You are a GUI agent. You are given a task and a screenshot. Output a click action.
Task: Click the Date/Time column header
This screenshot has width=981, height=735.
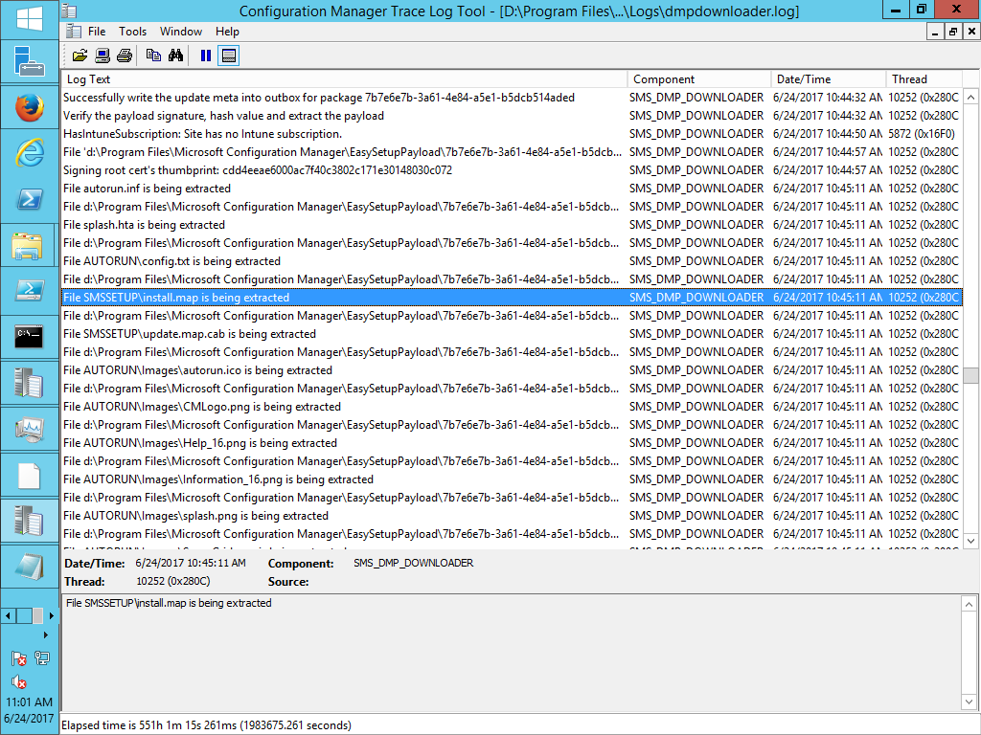[829, 79]
